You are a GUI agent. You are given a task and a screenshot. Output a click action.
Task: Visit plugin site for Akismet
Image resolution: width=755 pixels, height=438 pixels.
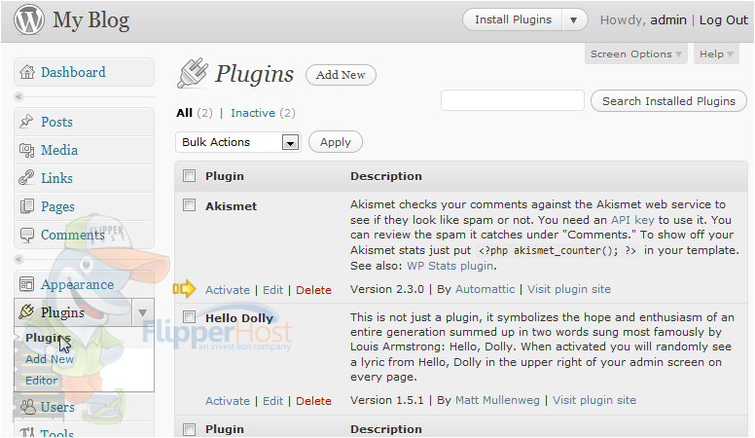pyautogui.click(x=568, y=289)
